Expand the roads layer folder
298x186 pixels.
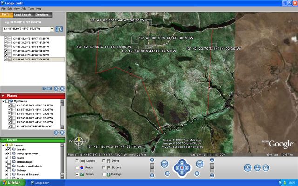click(x=6, y=158)
